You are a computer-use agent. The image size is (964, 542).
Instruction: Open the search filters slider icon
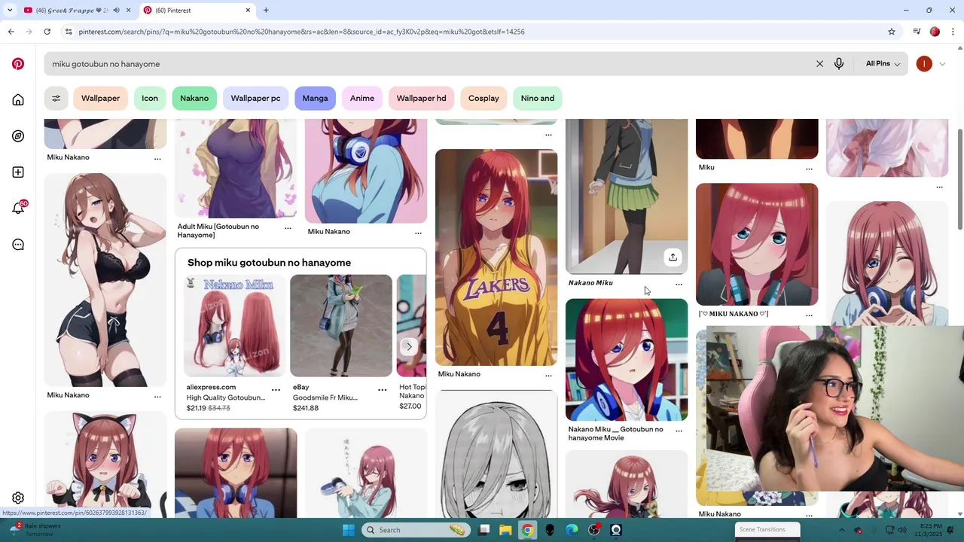[56, 99]
